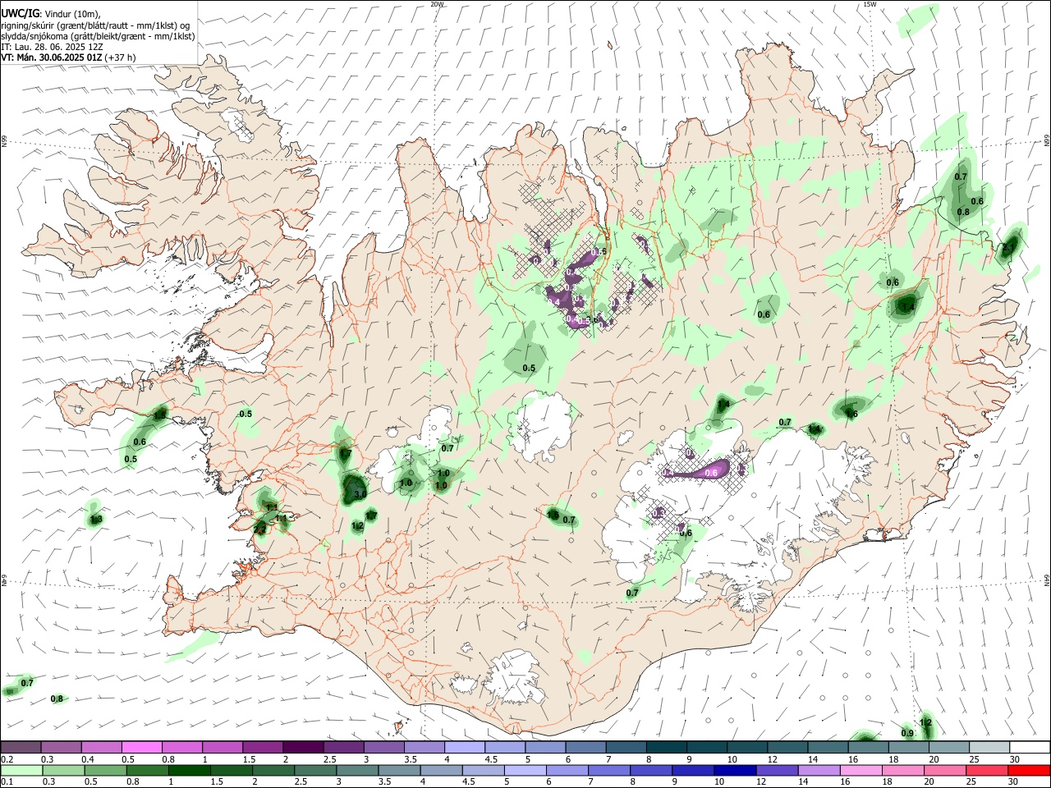Click the darkest purple swatch after 2 in upper legend
This screenshot has width=1051, height=788.
point(303,748)
